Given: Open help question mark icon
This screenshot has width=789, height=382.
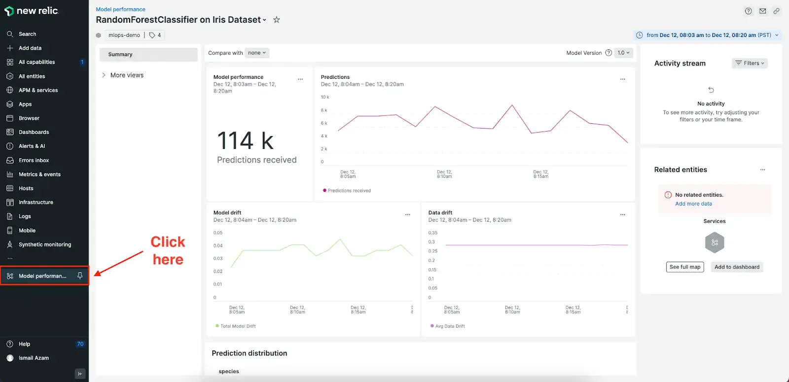Looking at the screenshot, I should click(x=749, y=11).
